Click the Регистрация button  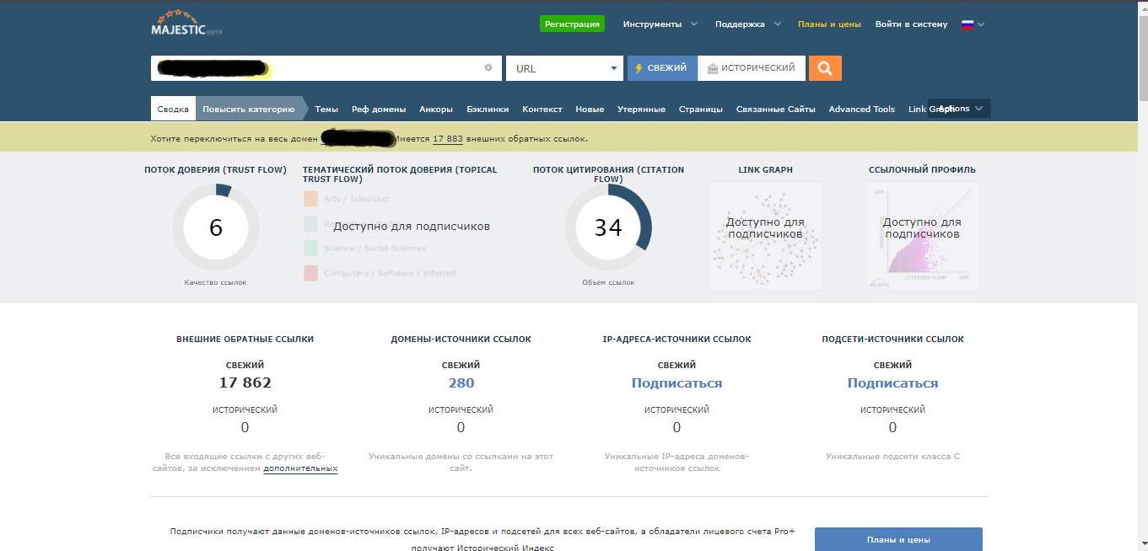tap(572, 24)
